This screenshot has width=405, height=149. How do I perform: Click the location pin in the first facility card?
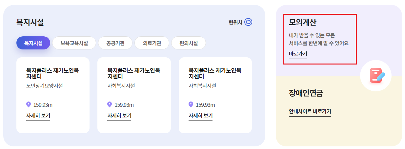click(x=29, y=104)
